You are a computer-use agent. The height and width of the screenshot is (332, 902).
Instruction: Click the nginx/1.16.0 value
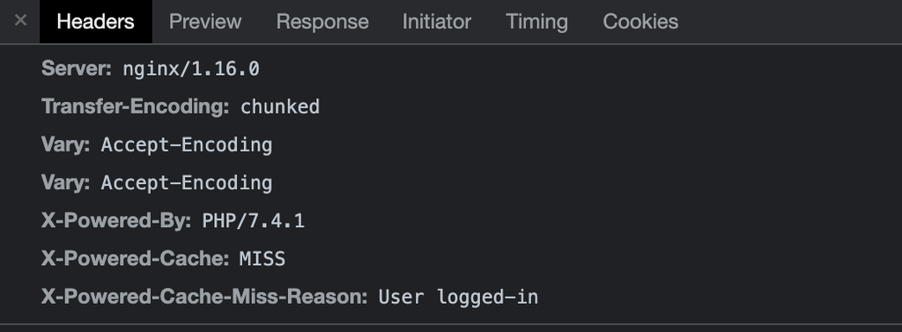click(x=191, y=69)
